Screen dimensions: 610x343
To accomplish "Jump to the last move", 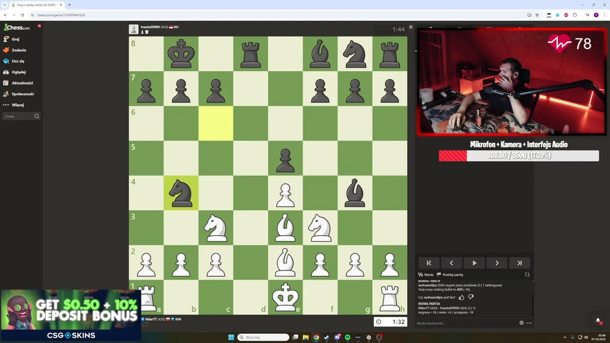I will (519, 263).
